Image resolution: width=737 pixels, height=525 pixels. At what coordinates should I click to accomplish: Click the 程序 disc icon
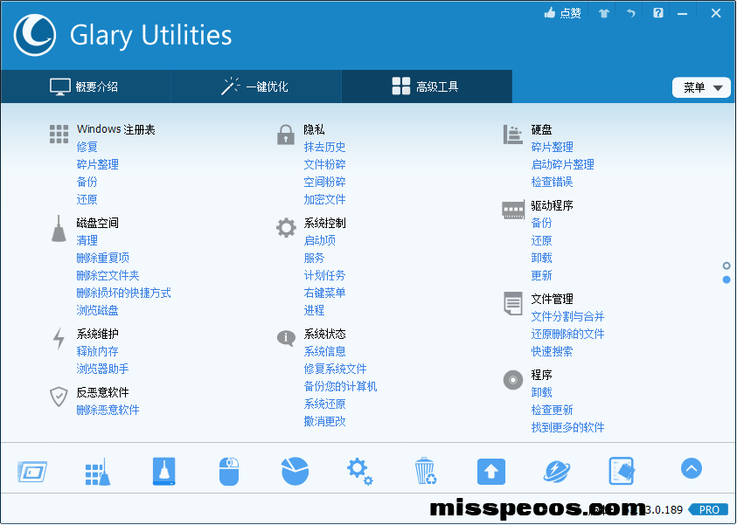click(x=513, y=379)
